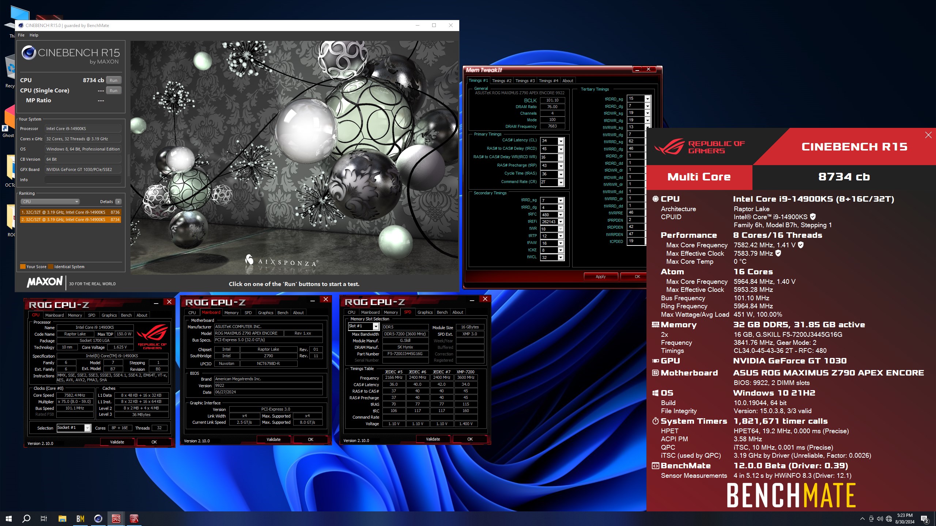Open tFAW dropdown in Secondary Timings

[x=561, y=243]
